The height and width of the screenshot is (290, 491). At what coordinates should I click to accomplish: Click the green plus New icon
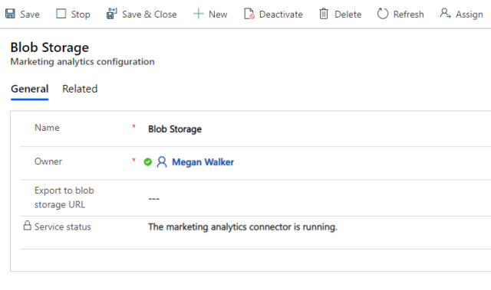[198, 14]
